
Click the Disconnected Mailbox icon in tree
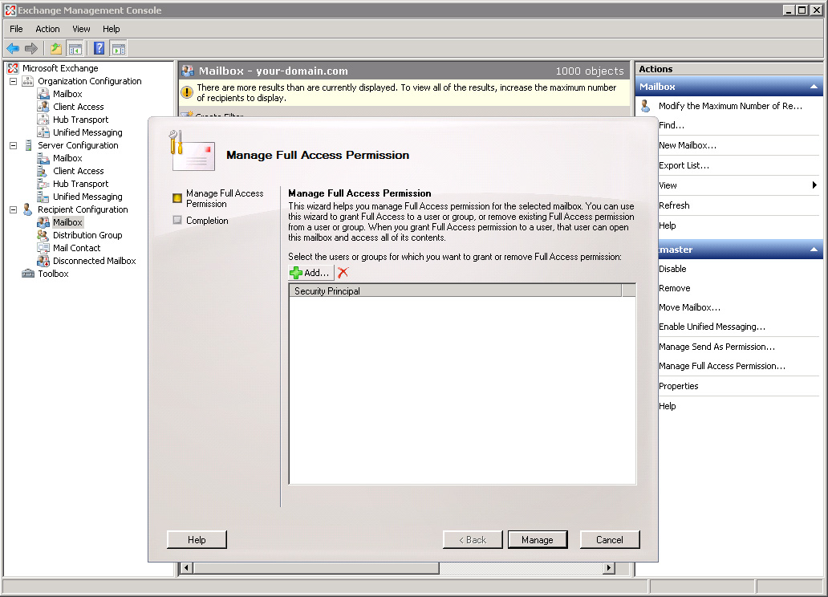click(x=43, y=261)
